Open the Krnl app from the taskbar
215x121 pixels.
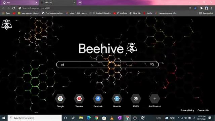pyautogui.click(x=143, y=118)
